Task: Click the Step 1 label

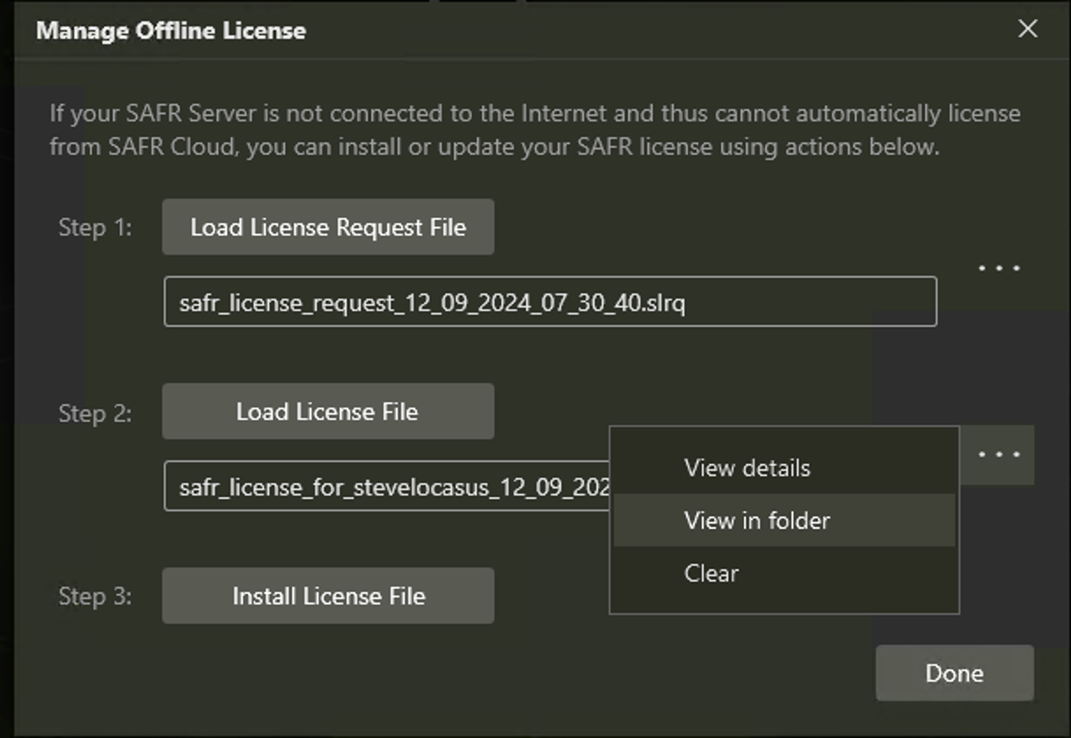Action: (x=95, y=228)
